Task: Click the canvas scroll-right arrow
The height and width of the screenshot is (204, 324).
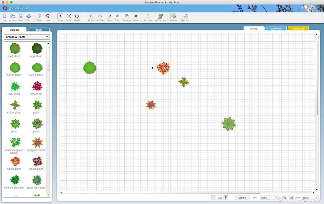Action: coord(314,192)
